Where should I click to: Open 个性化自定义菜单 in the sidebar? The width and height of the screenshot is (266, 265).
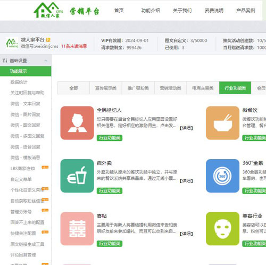(27, 190)
